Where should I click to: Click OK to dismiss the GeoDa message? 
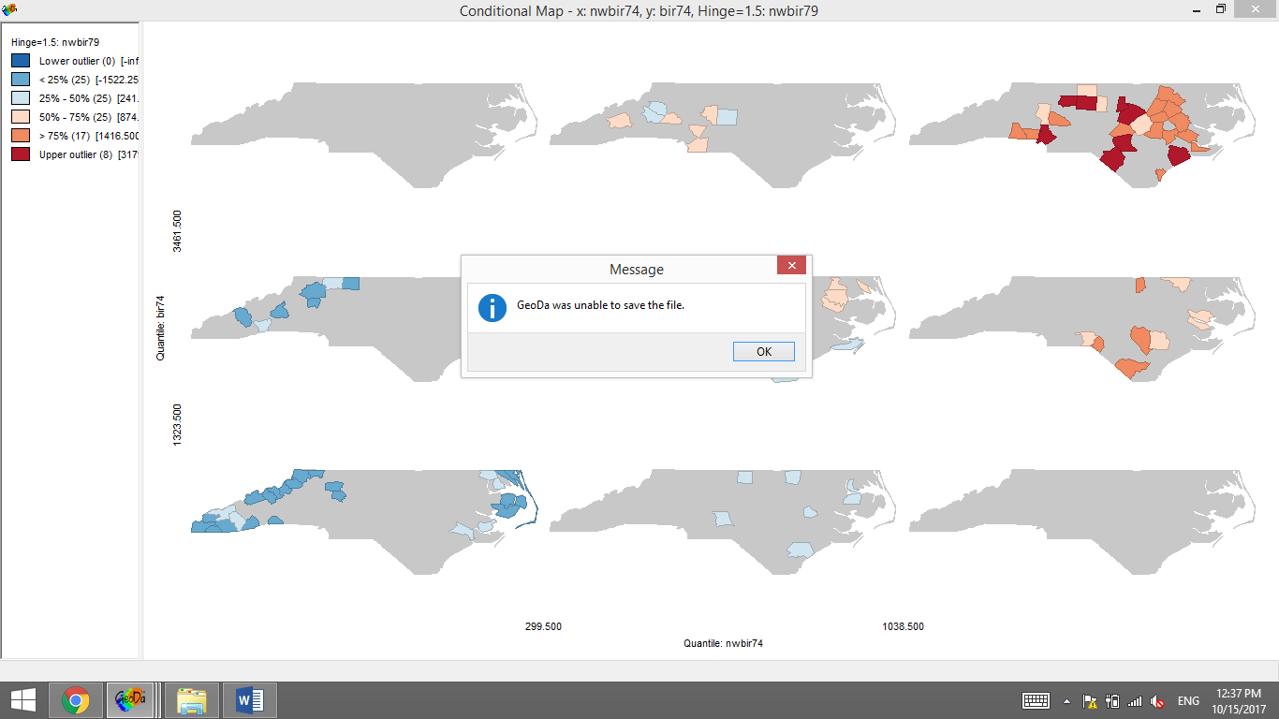(x=763, y=351)
